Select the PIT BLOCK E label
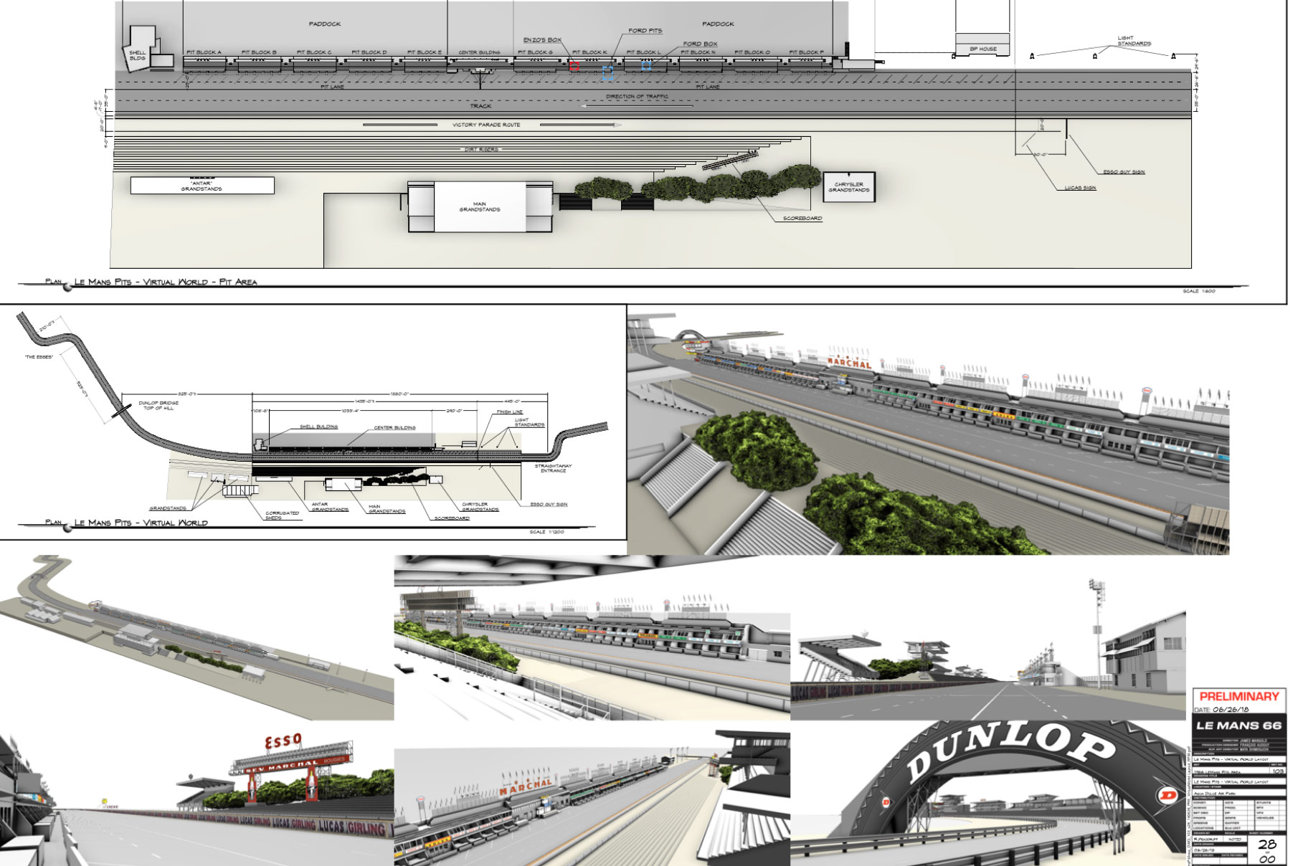This screenshot has width=1298, height=866. pyautogui.click(x=425, y=52)
